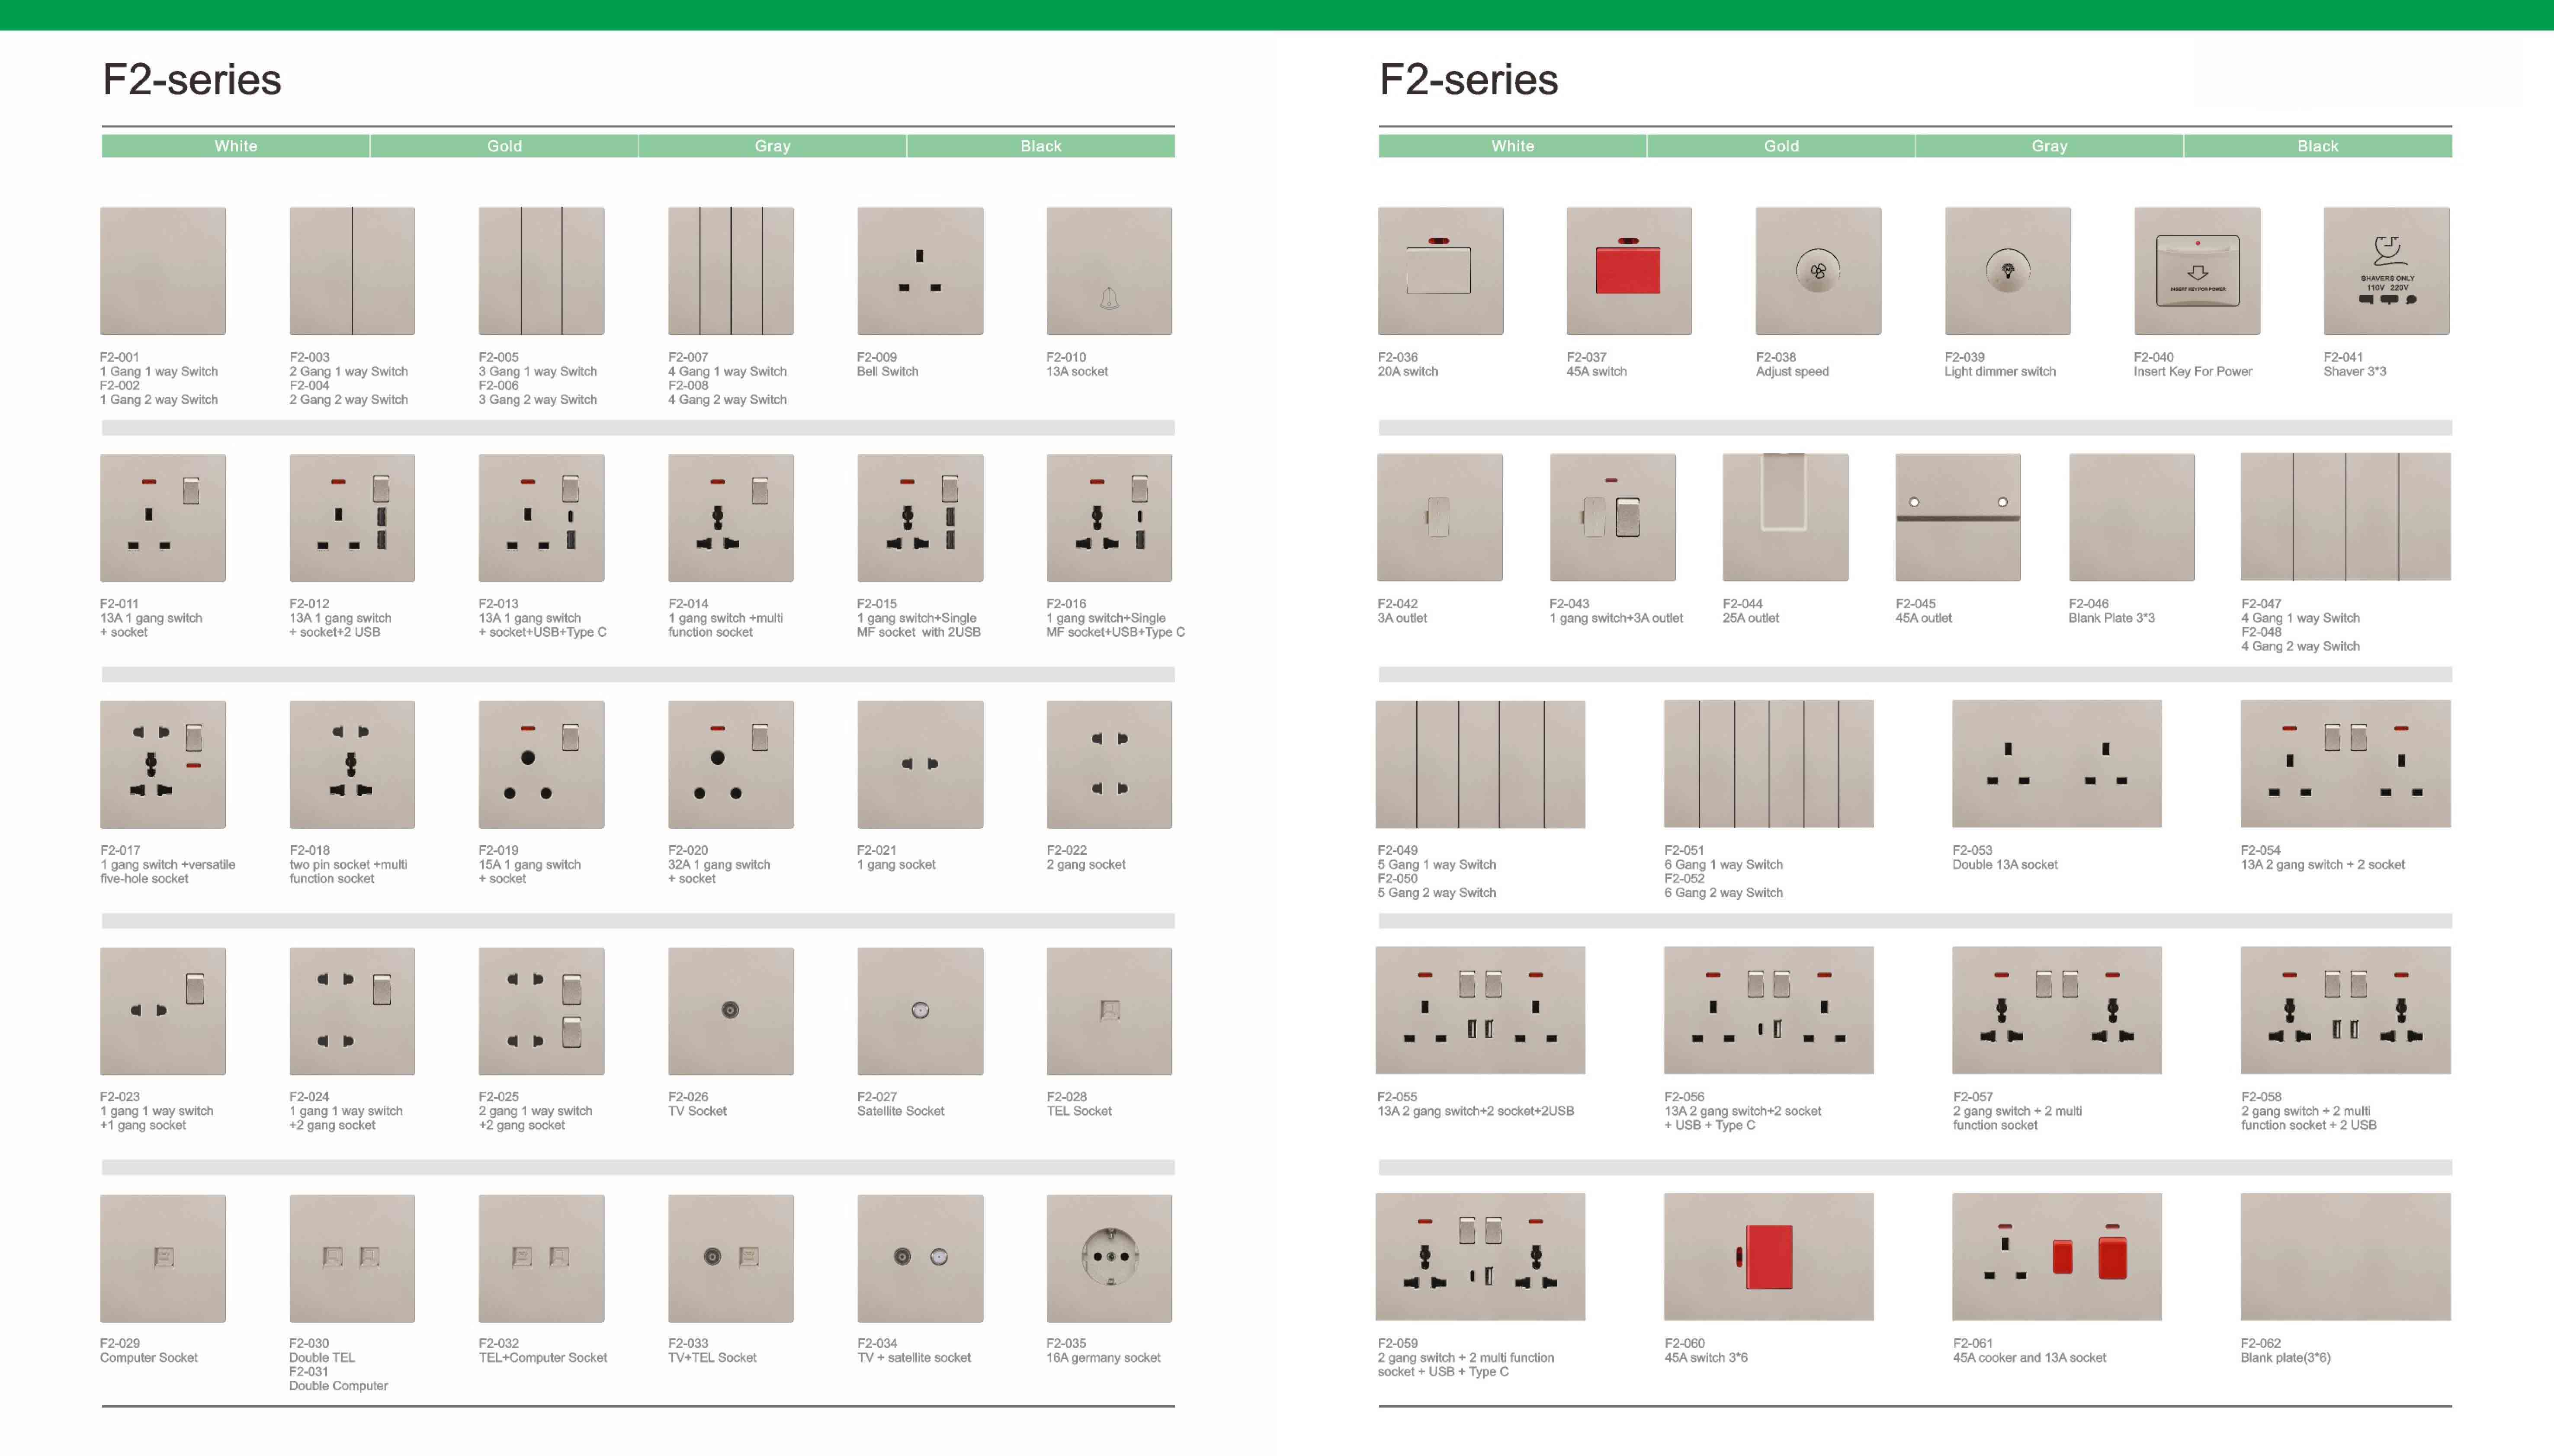View the F2-014 multi function socket image
The height and width of the screenshot is (1456, 2554).
tap(731, 518)
